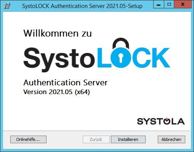Click the SYSTOLA company logo

[x=161, y=121]
